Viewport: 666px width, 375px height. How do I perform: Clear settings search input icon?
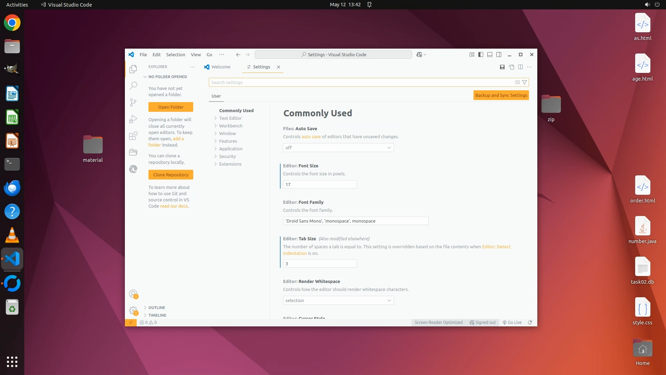[x=517, y=83]
